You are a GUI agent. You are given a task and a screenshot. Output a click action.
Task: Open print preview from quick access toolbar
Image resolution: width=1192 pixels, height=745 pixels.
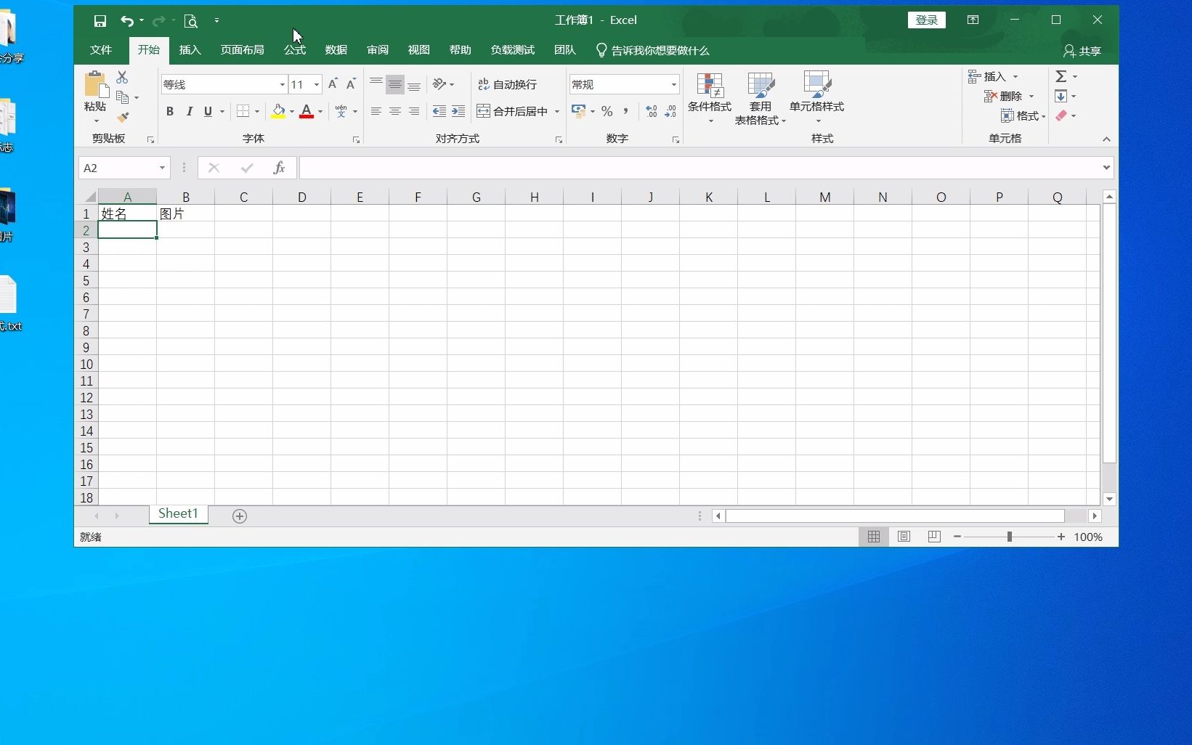pos(190,21)
